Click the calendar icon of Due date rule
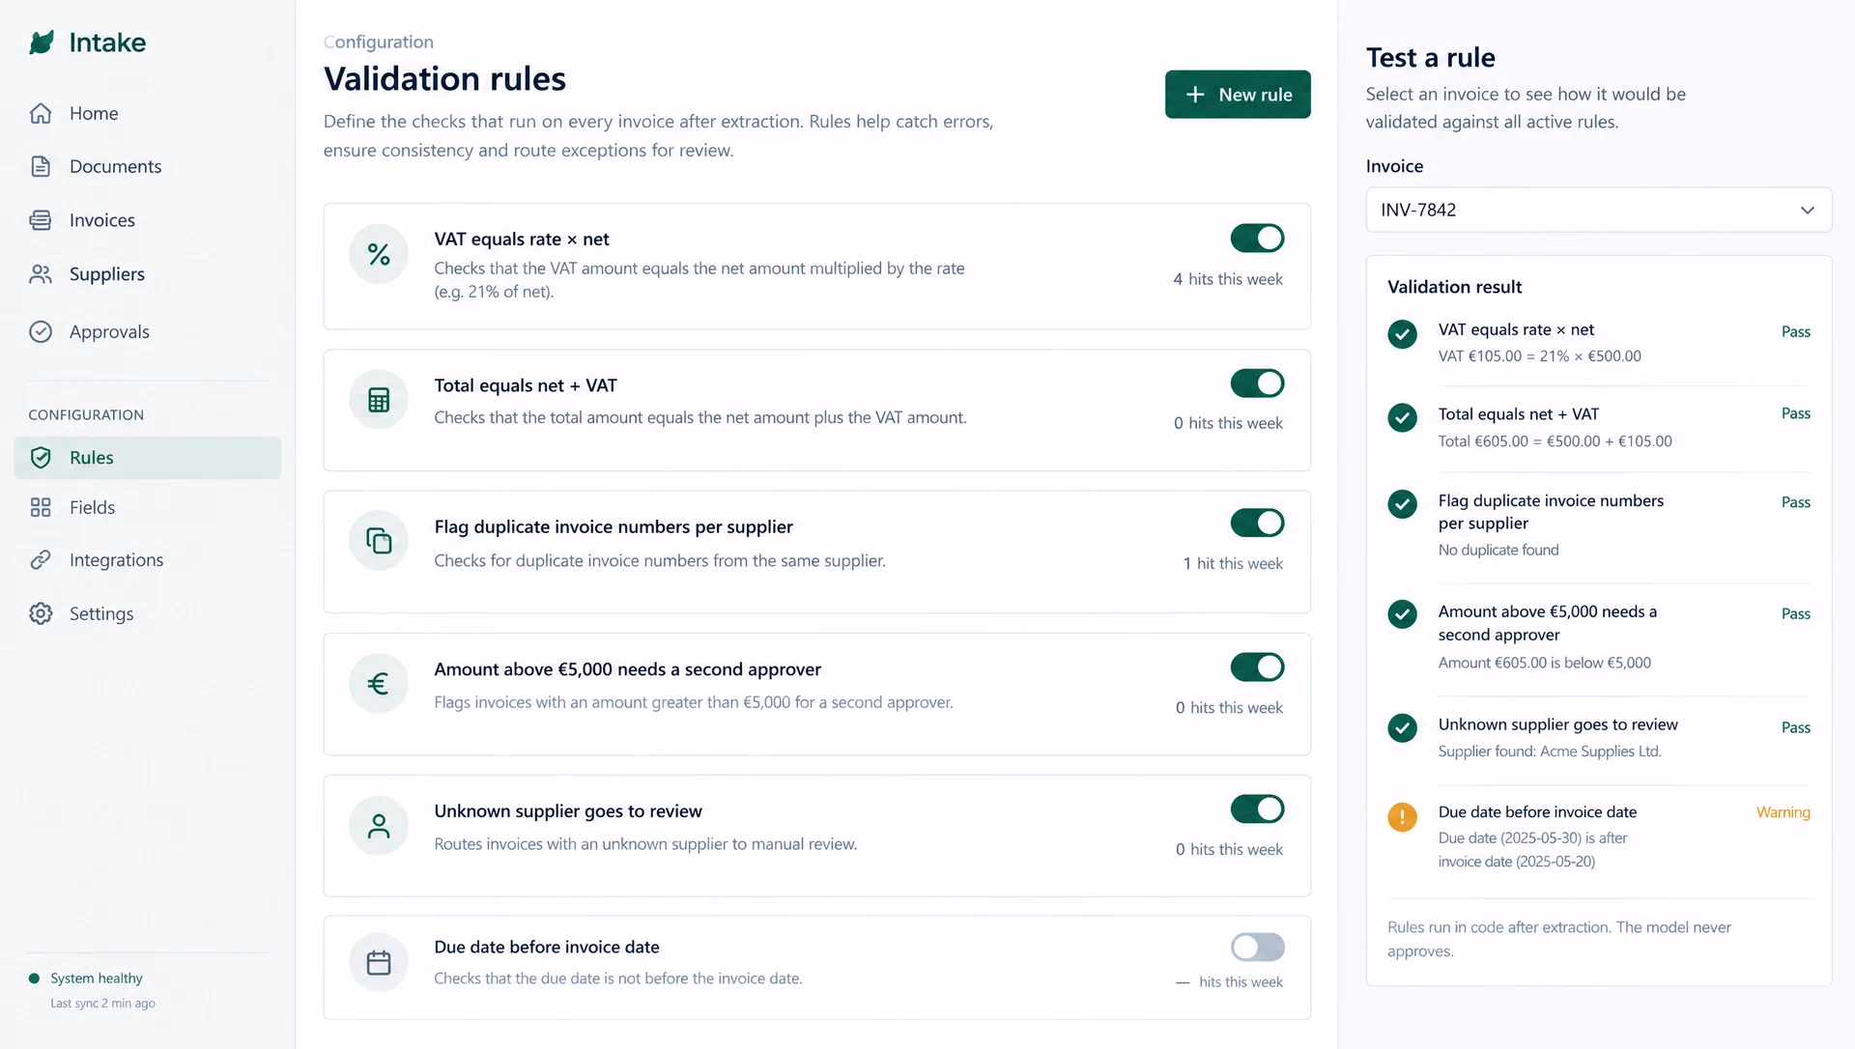The height and width of the screenshot is (1049, 1855). tap(379, 962)
